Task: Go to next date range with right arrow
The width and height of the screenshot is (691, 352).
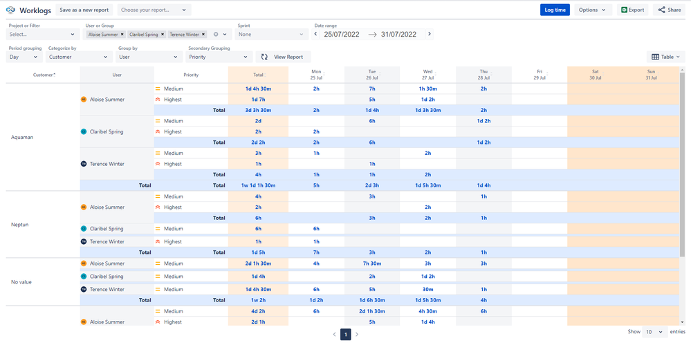Action: click(430, 34)
